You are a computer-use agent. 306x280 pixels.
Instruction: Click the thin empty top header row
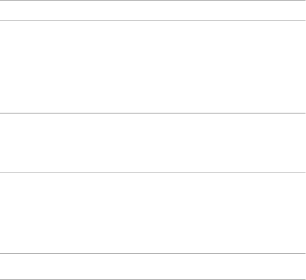[x=153, y=10]
